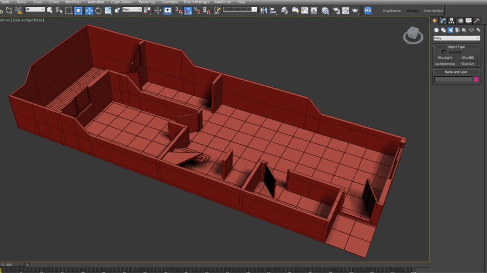Click the object name input field

(453, 80)
